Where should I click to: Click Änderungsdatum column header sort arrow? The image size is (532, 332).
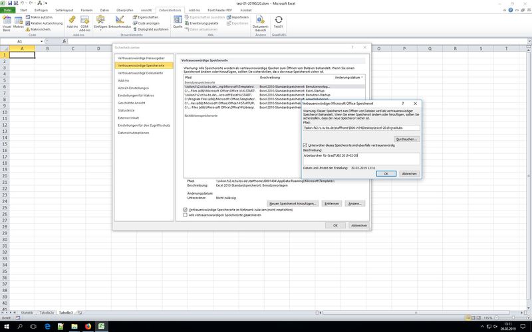click(x=362, y=78)
